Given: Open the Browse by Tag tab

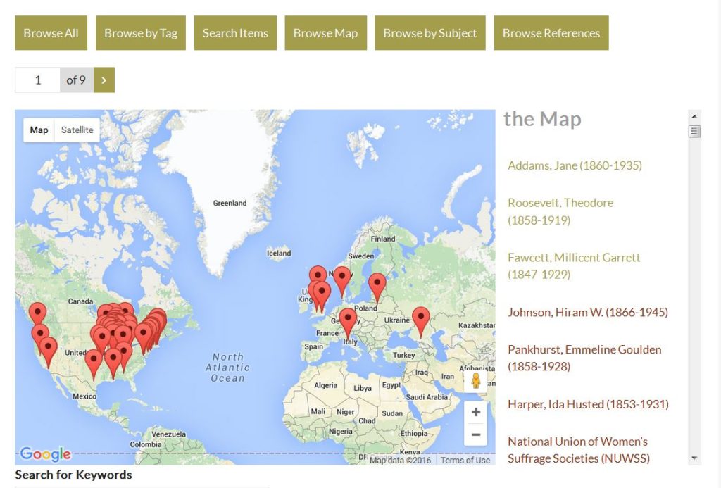Looking at the screenshot, I should tap(141, 33).
